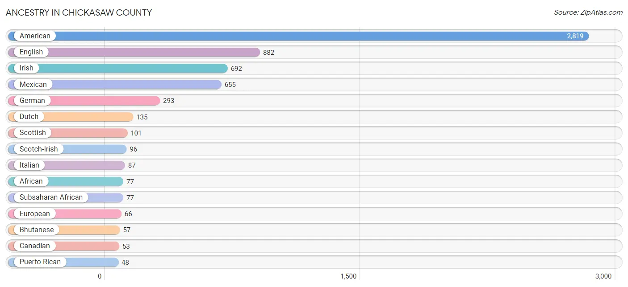Click the 53 value for Canadian
The image size is (628, 287).
126,246
